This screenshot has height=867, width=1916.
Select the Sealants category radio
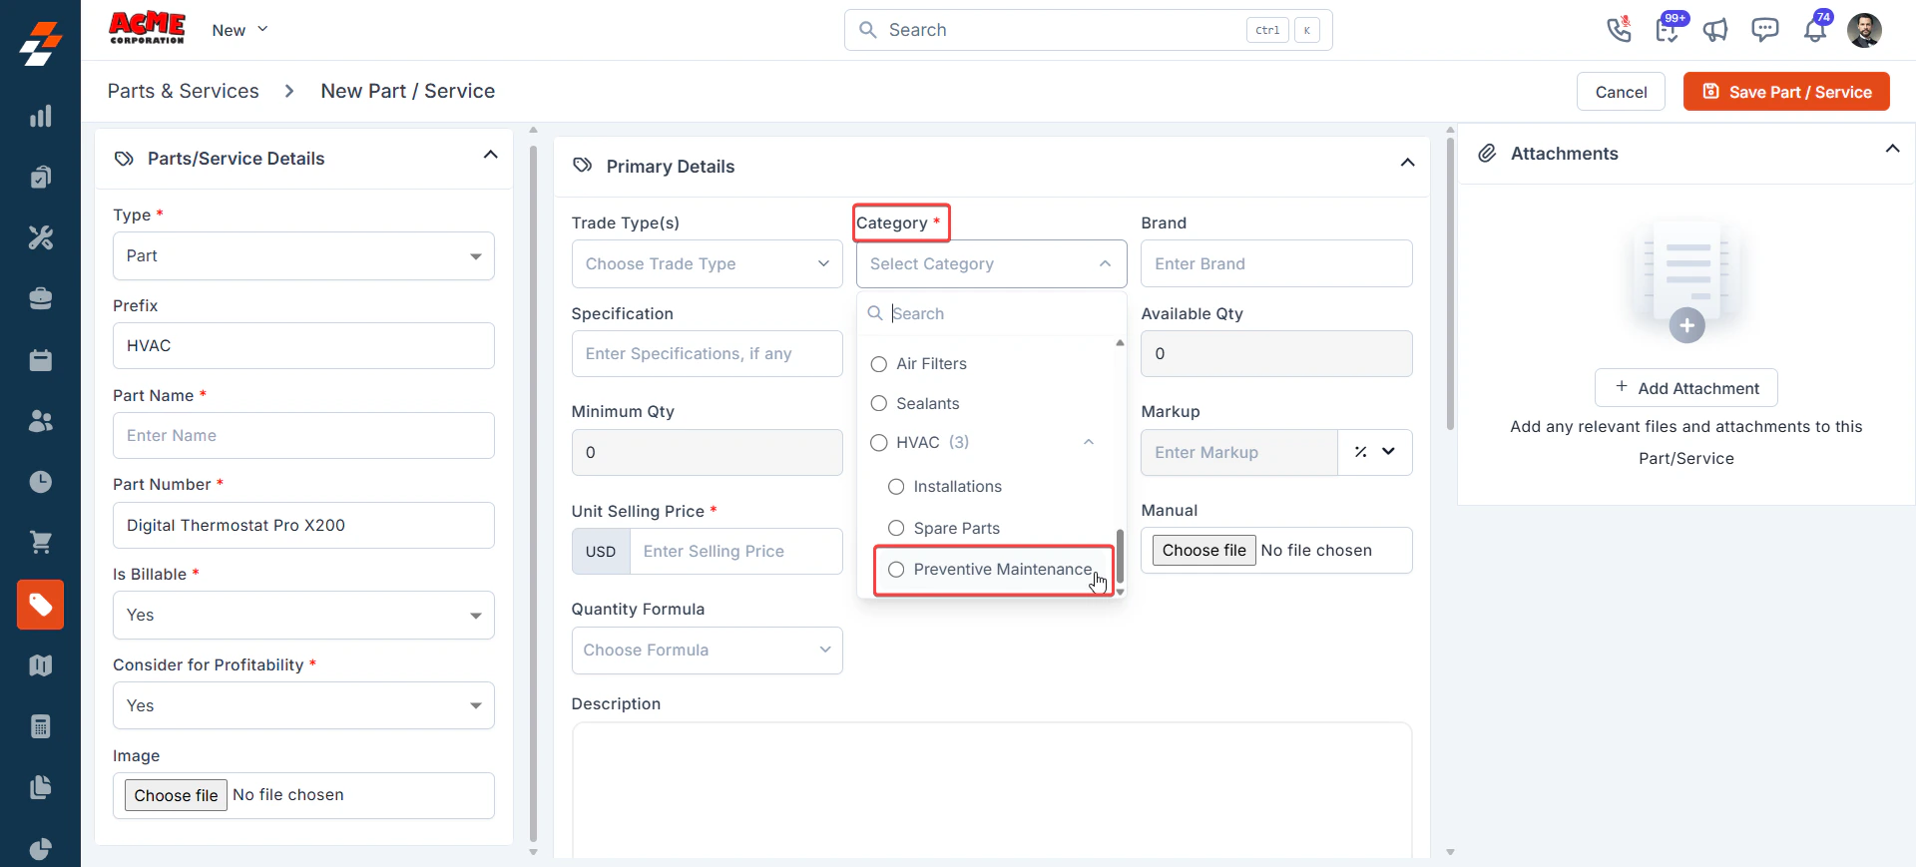(879, 403)
